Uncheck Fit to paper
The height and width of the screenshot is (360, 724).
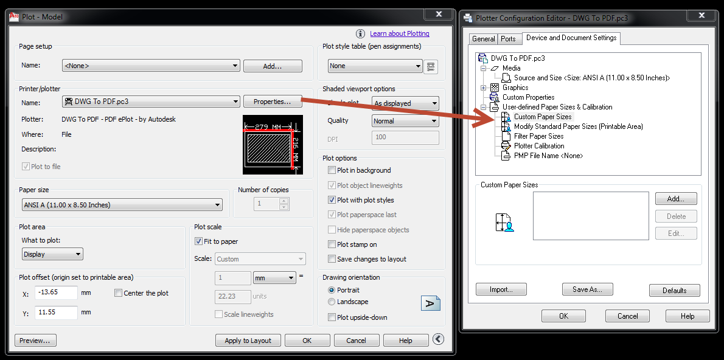[x=198, y=241]
